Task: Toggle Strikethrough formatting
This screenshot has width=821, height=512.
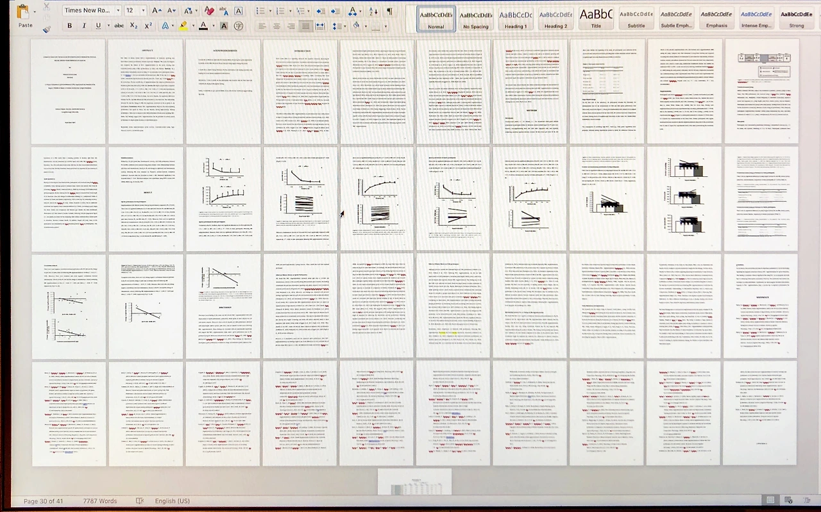Action: pos(119,26)
